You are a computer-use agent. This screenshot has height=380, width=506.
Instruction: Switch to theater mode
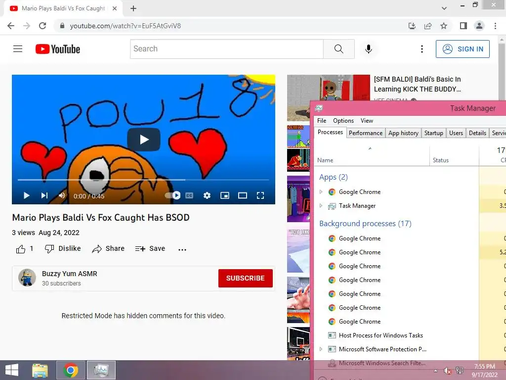[x=242, y=195]
